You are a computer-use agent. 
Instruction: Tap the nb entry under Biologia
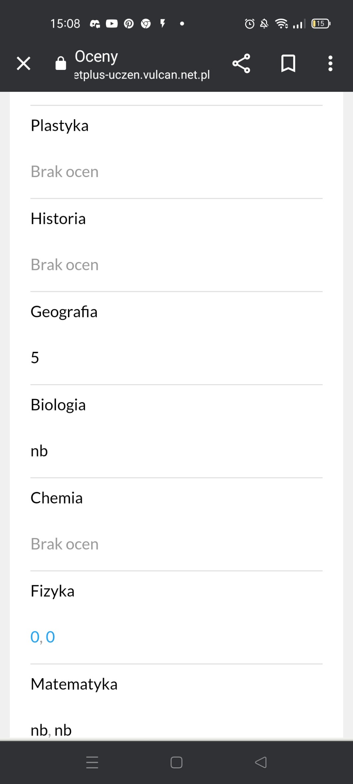pos(39,451)
